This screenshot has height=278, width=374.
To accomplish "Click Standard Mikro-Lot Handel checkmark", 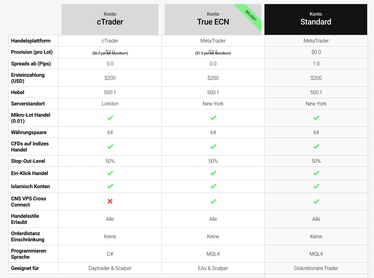I will [x=316, y=118].
